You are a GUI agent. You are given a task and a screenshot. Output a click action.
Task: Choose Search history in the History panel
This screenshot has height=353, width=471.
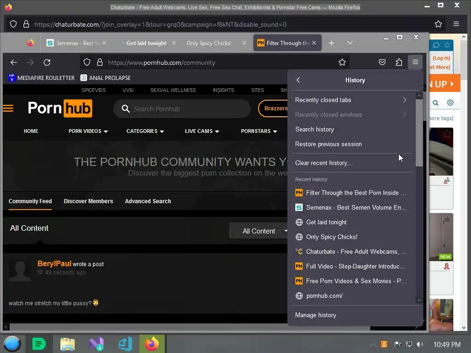[350, 129]
